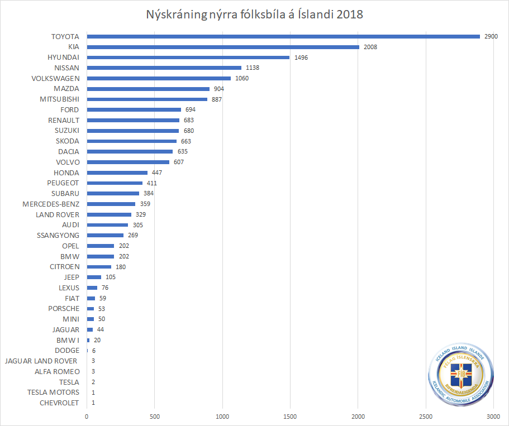The width and height of the screenshot is (509, 426).
Task: Click the KIA axis label
Action: click(74, 47)
